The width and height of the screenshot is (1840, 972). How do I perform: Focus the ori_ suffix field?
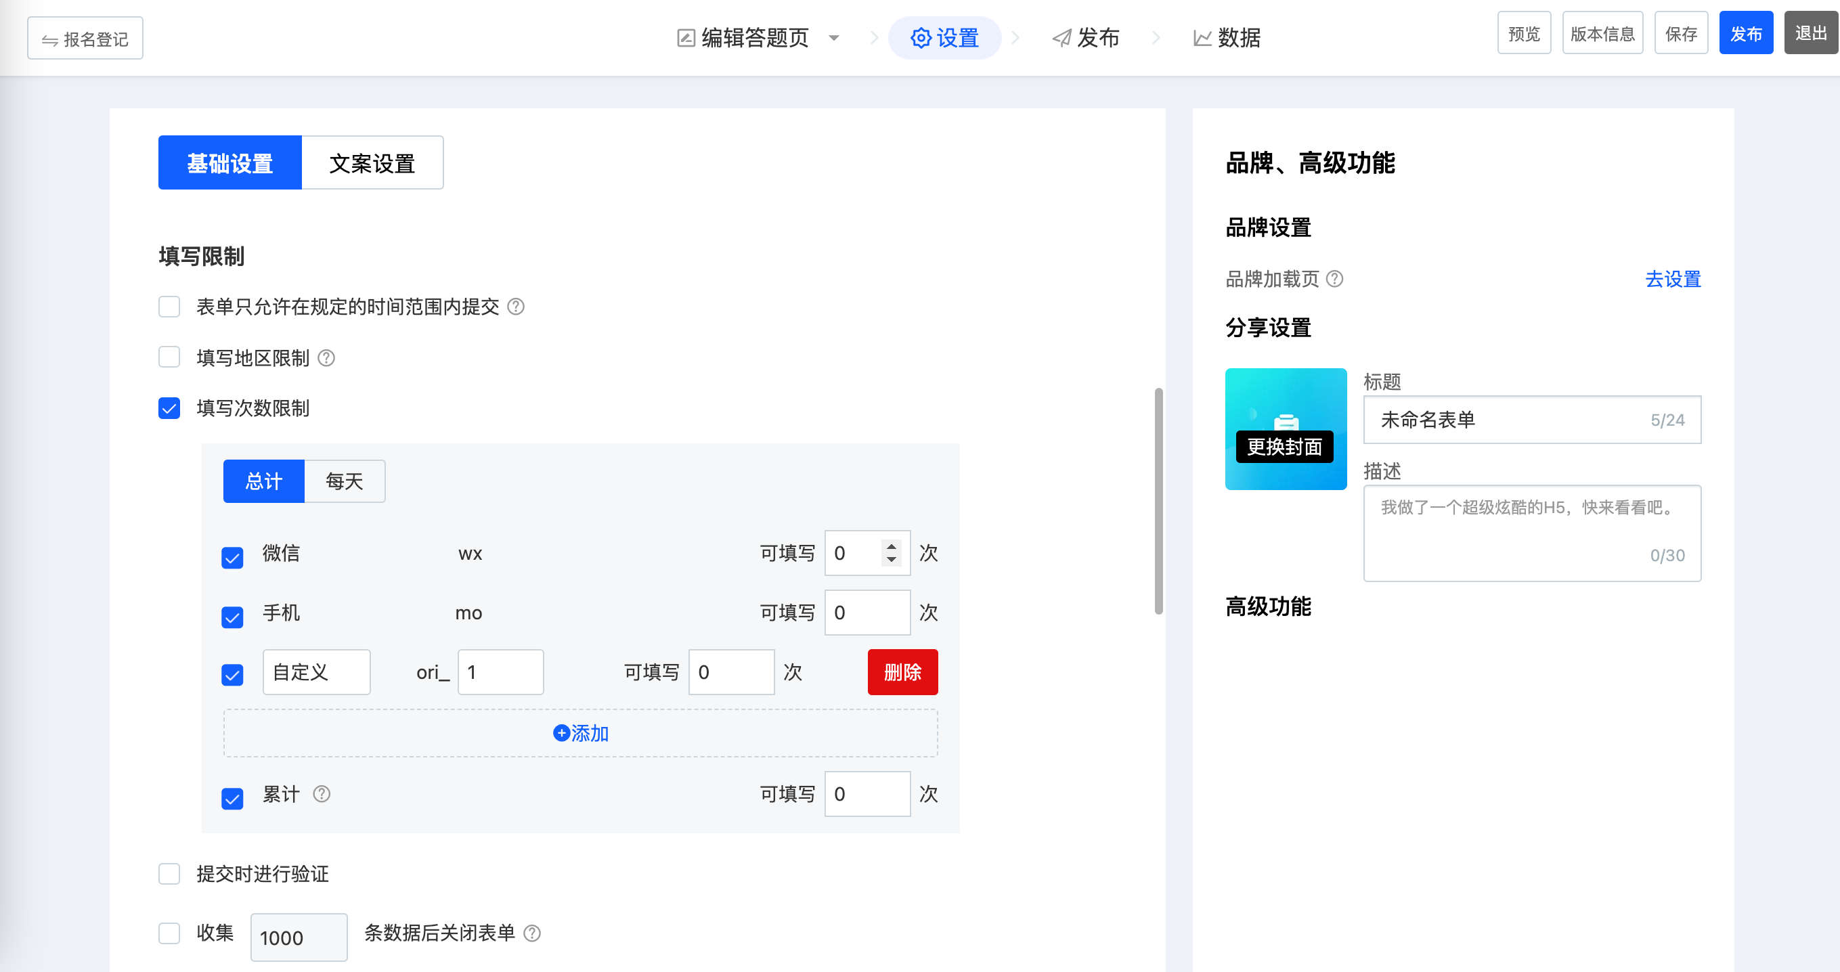[x=501, y=672]
